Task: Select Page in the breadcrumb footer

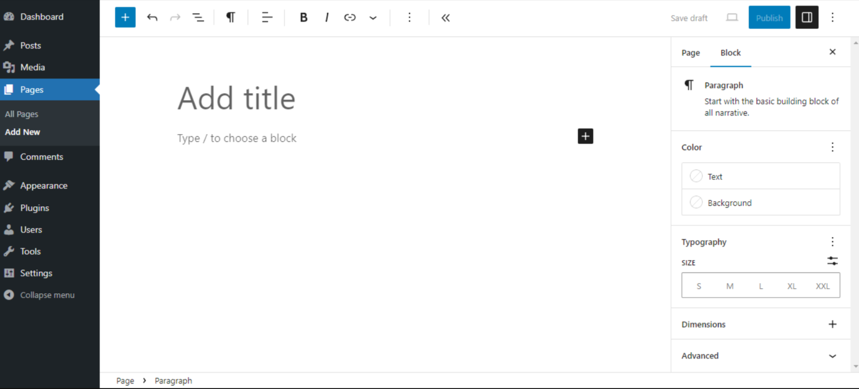Action: click(x=125, y=381)
